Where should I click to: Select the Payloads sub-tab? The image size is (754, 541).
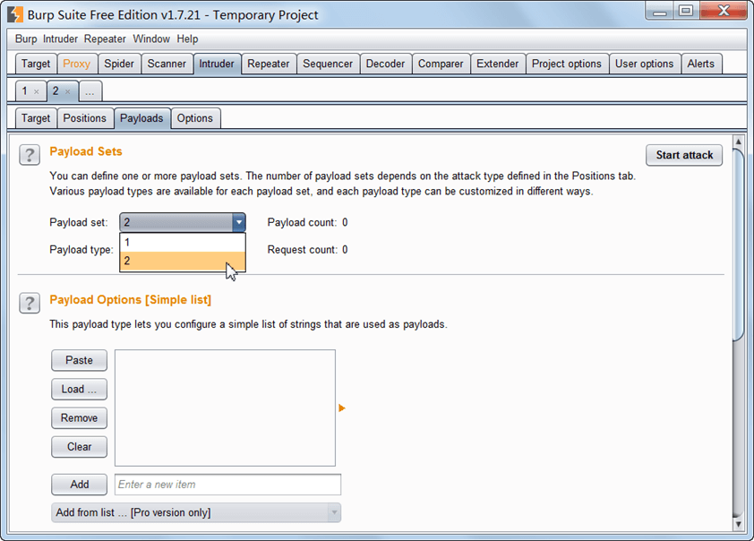(x=141, y=118)
